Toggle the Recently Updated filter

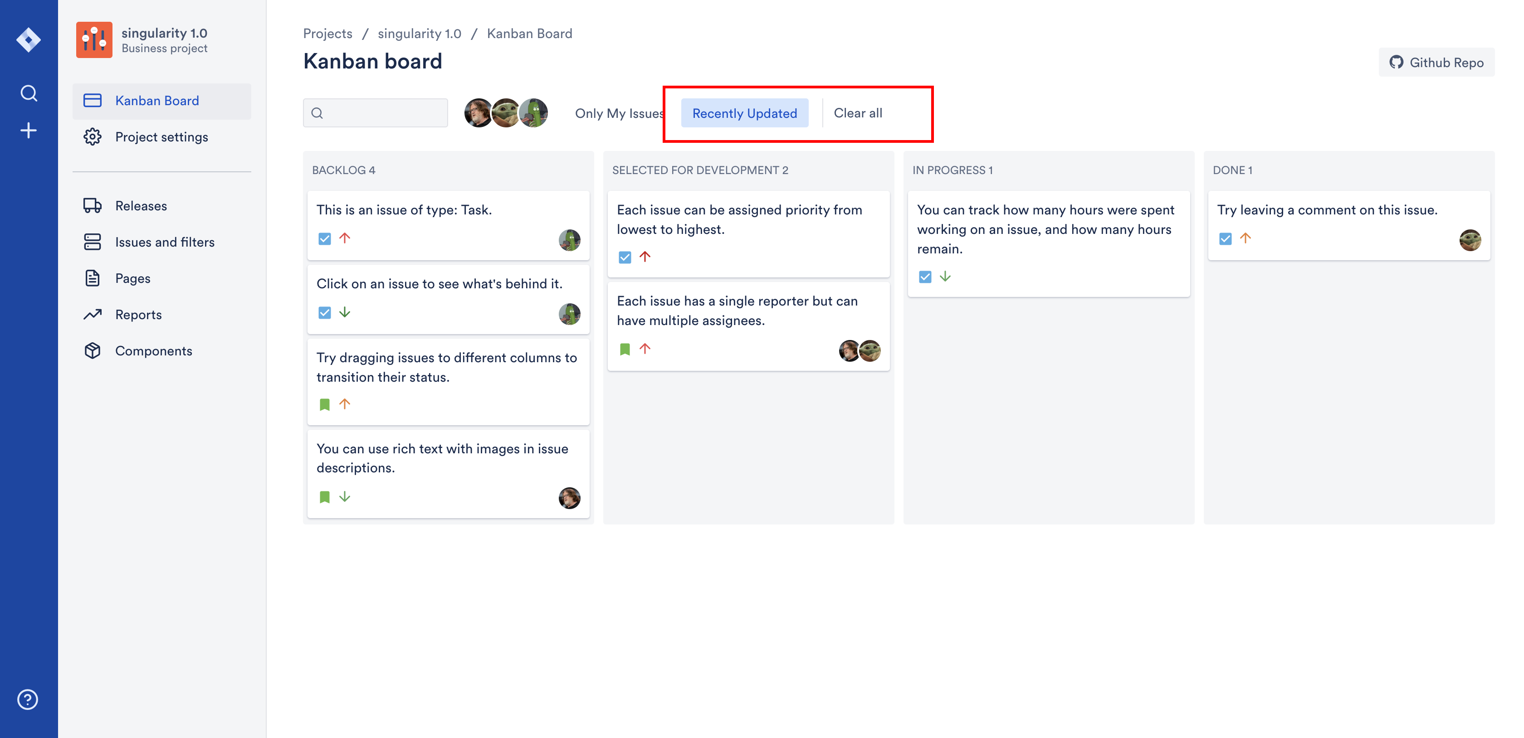coord(744,113)
